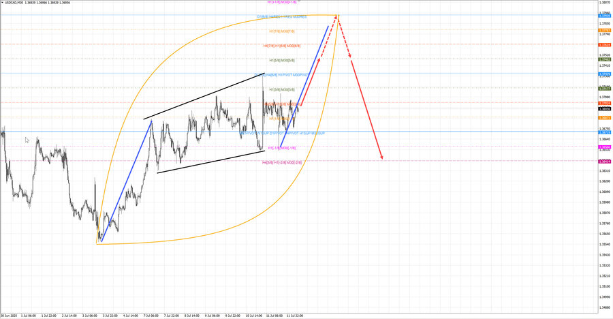Click the 1.34880 price scale value
This screenshot has width=613, height=319.
click(x=606, y=307)
